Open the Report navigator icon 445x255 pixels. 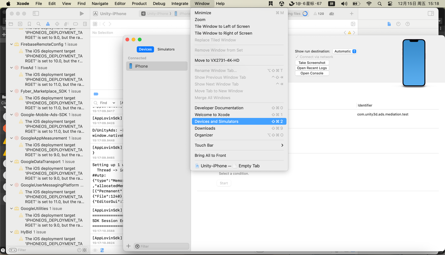(85, 24)
